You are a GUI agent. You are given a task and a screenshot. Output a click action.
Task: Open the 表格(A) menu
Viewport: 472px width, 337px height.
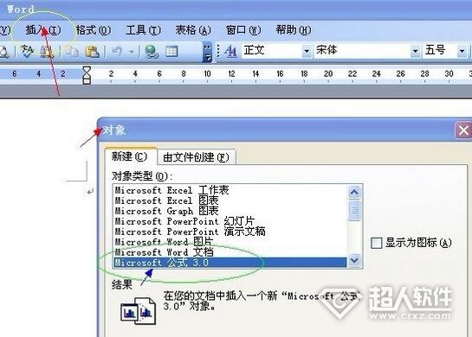click(x=193, y=30)
